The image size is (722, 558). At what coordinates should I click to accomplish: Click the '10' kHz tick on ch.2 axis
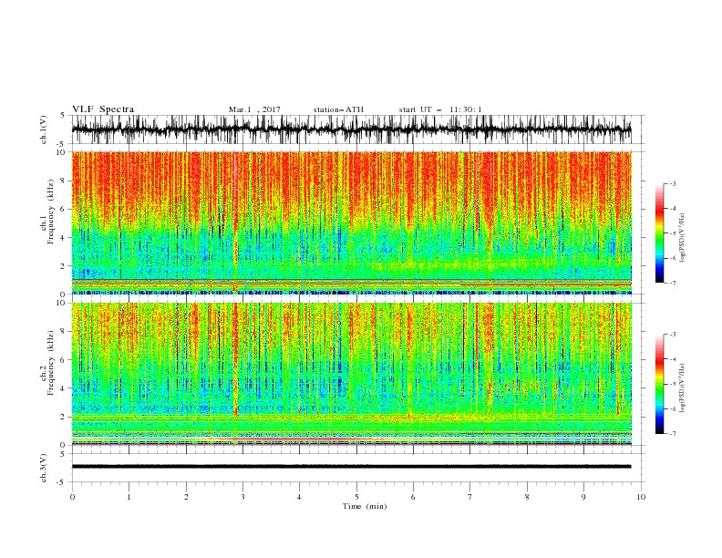pyautogui.click(x=62, y=303)
